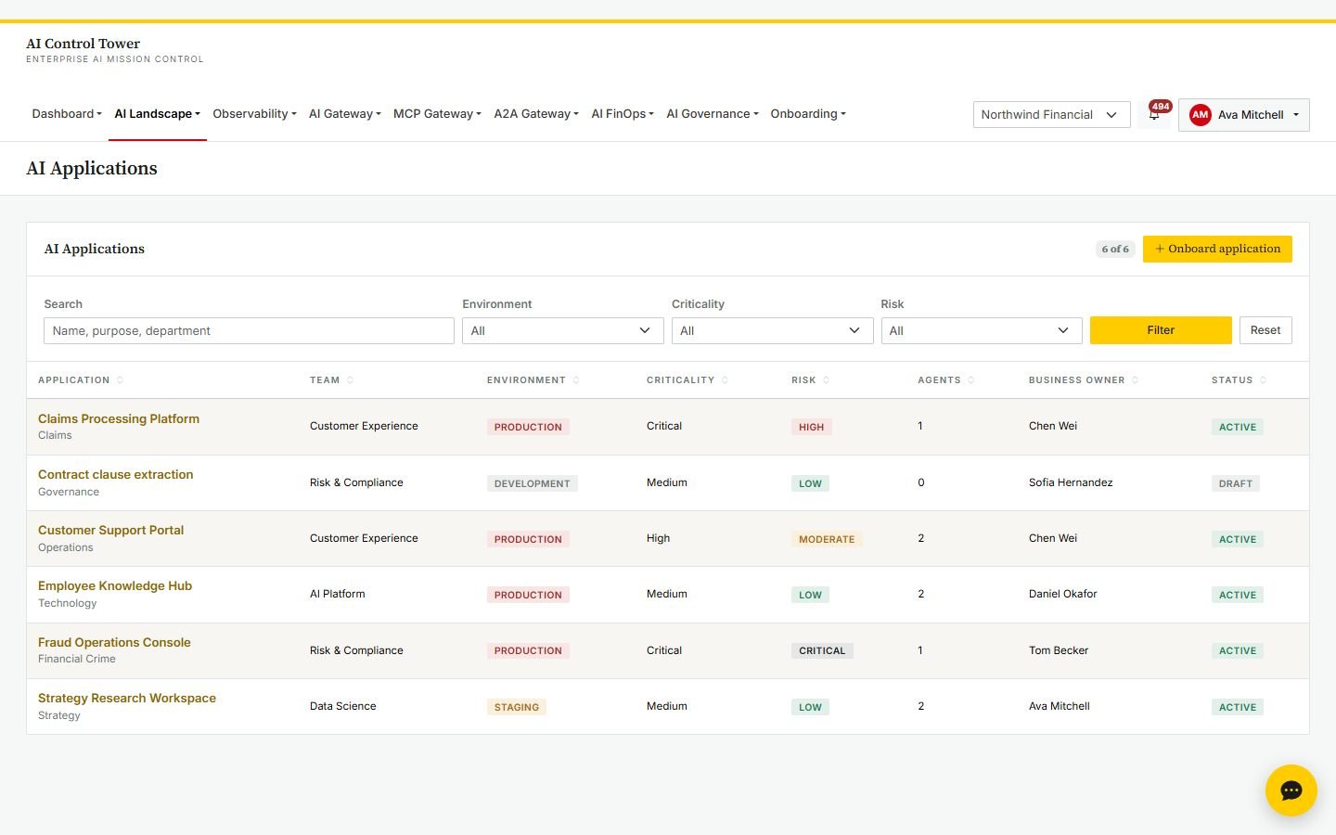
Task: Expand the Onboarding menu
Action: pyautogui.click(x=808, y=114)
